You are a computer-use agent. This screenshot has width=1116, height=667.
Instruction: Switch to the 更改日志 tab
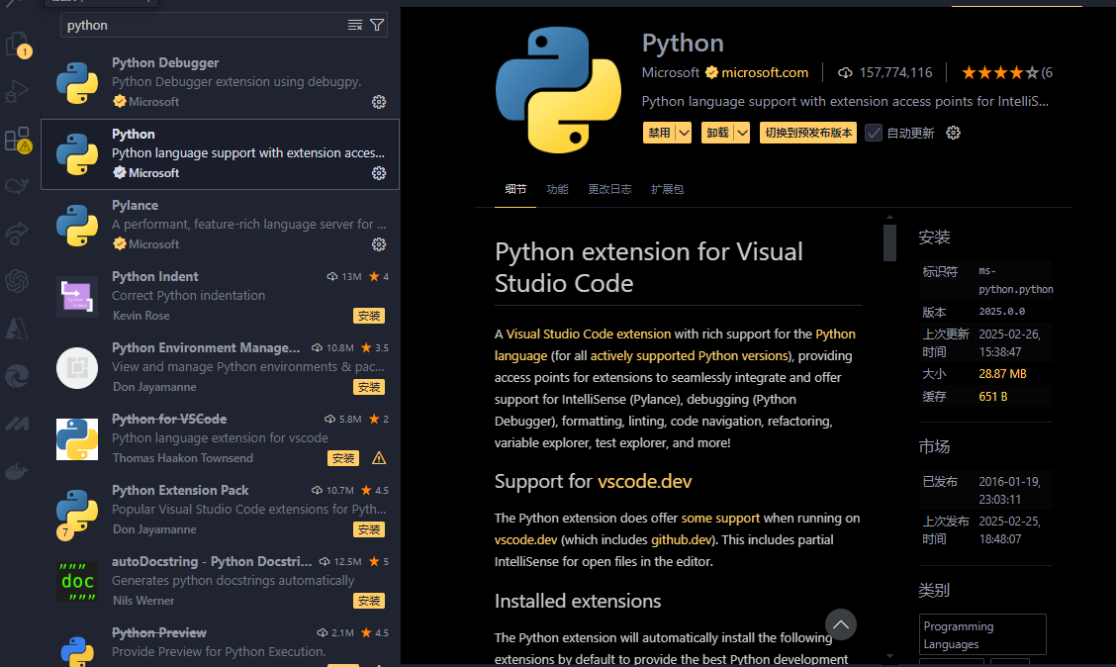pyautogui.click(x=609, y=189)
